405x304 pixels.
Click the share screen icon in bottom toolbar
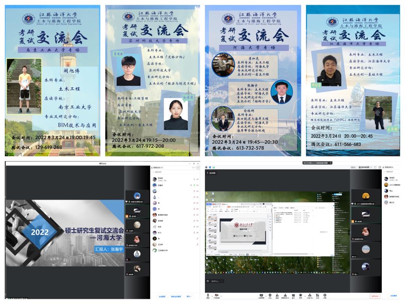pos(261,295)
